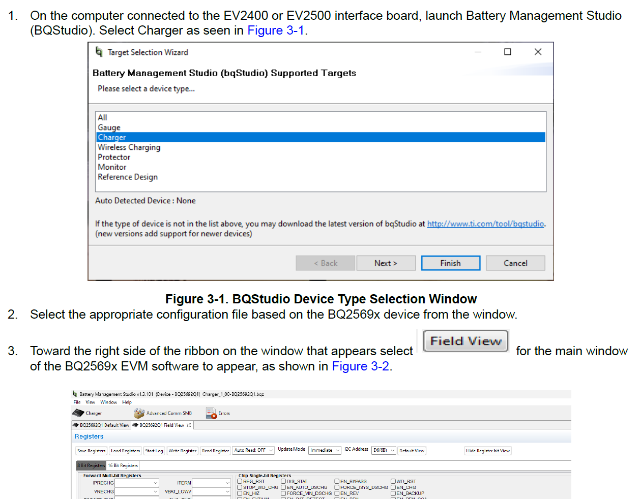Click Read Register button
This screenshot has height=499, width=640.
[215, 451]
